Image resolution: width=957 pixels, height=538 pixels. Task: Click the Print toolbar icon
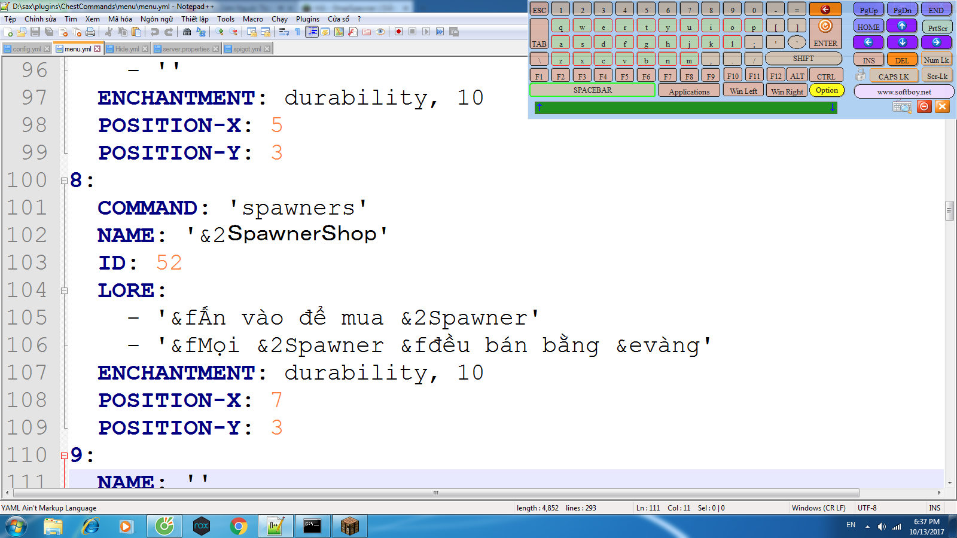click(90, 32)
